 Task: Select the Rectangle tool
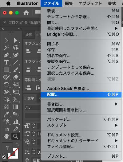(6, 70)
